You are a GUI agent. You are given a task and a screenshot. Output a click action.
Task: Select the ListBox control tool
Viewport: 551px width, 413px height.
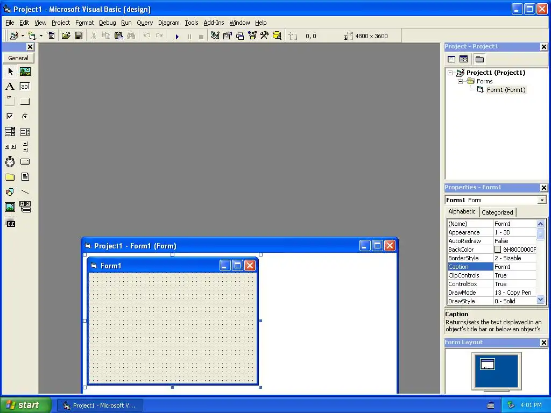click(25, 132)
